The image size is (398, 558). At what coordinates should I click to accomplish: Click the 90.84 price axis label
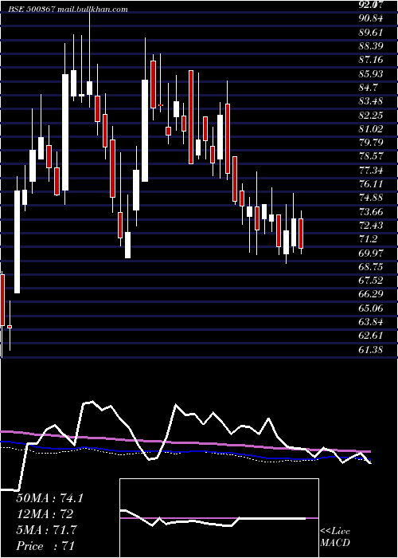[370, 18]
